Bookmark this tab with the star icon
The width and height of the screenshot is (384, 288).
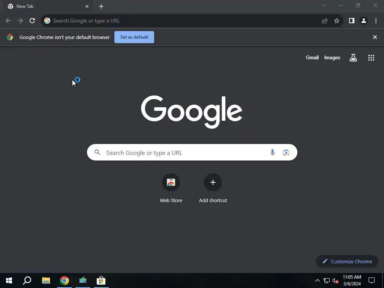click(x=337, y=21)
